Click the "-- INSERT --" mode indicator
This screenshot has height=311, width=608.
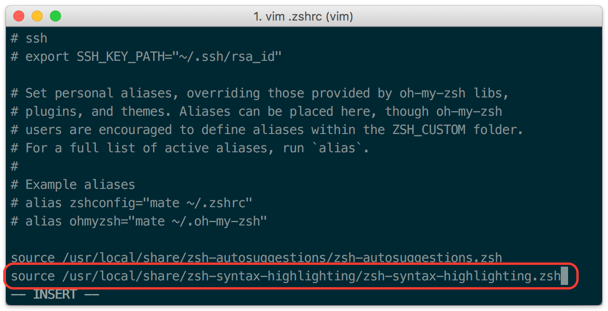coord(55,295)
